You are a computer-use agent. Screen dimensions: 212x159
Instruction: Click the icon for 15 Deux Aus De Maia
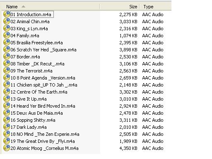(x=7, y=113)
